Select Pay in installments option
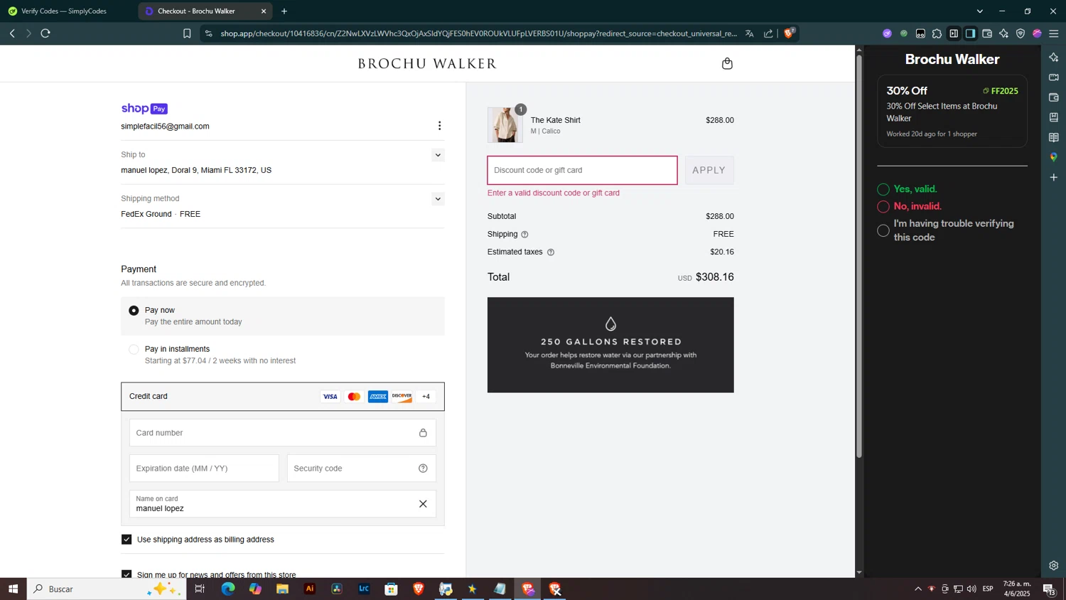 pyautogui.click(x=134, y=349)
